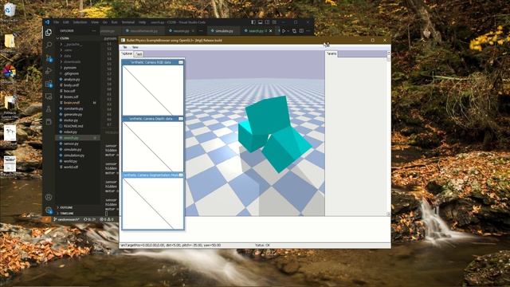Click the Status: OK text in Bullet status bar

(262, 246)
